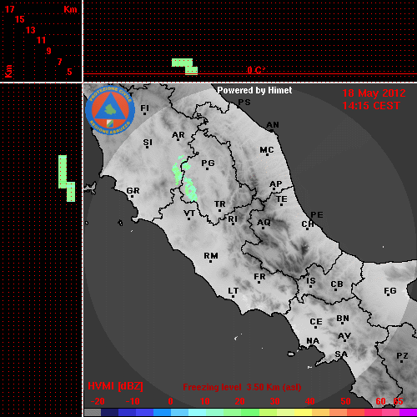Click the '65' value on the dBZ scale
Image resolution: width=417 pixels, height=417 pixels.
click(398, 401)
